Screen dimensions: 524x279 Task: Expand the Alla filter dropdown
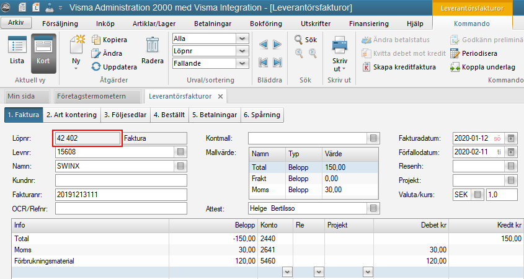[242, 38]
